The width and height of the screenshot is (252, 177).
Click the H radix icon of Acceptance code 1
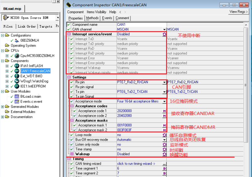[164, 111]
